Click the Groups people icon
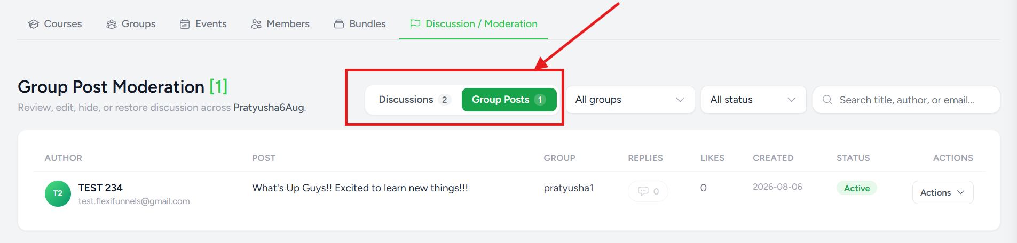1017x243 pixels. point(112,24)
